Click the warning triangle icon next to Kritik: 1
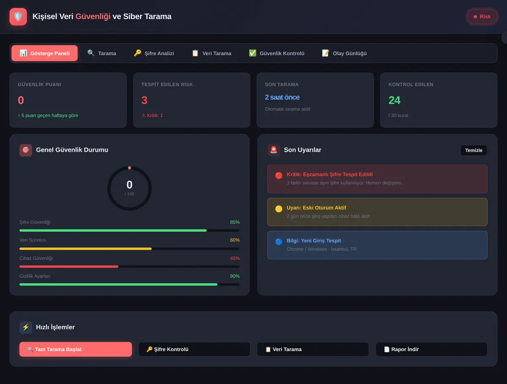The image size is (507, 384). (x=144, y=115)
